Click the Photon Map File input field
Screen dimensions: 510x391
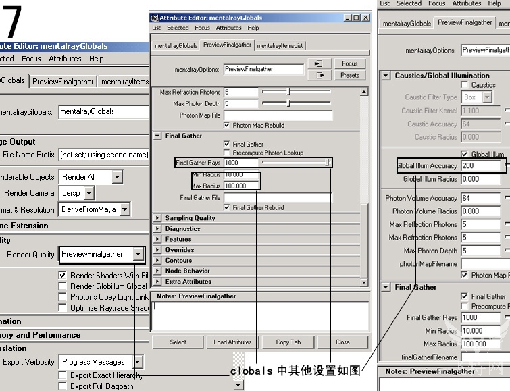pos(278,115)
